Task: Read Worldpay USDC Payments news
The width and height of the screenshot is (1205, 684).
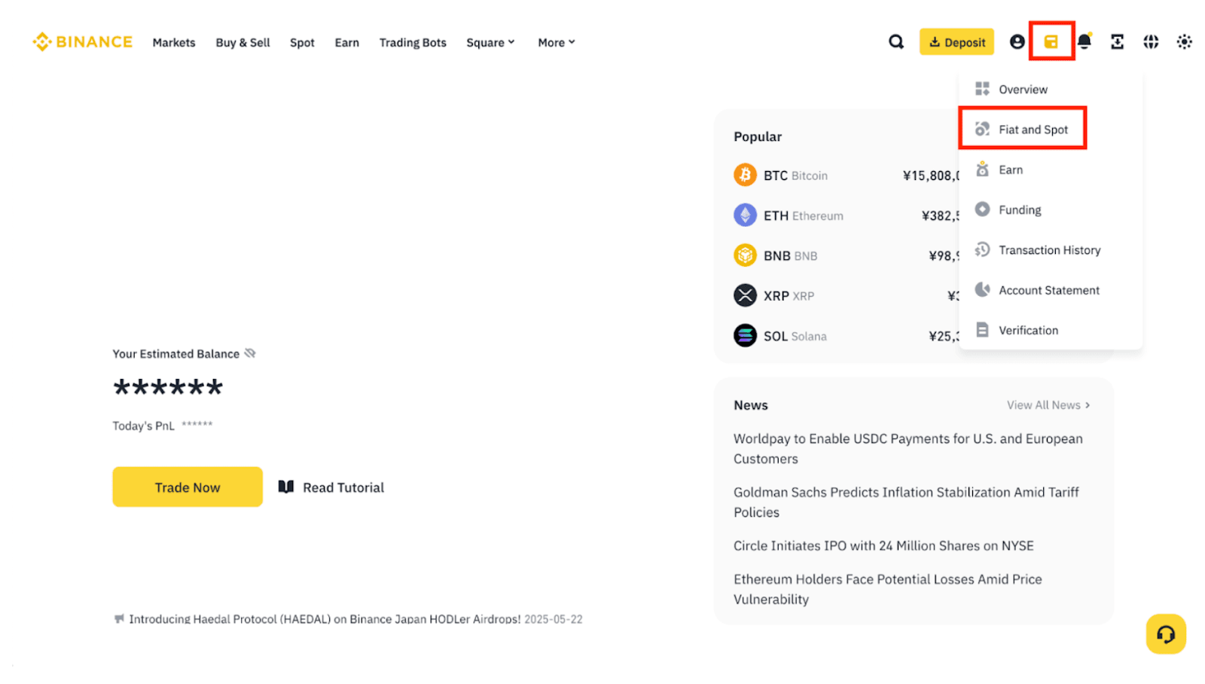Action: coord(908,448)
